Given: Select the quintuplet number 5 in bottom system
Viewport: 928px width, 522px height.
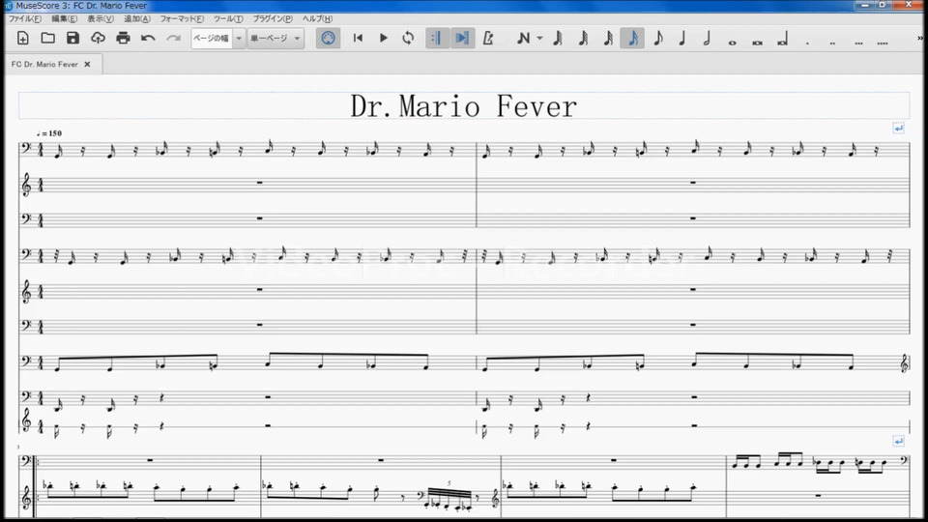Looking at the screenshot, I should pyautogui.click(x=449, y=483).
